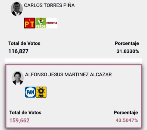Select the highlighted Martinez Alcazar candidate card
Viewport: 147px width, 130px height.
coord(74,96)
